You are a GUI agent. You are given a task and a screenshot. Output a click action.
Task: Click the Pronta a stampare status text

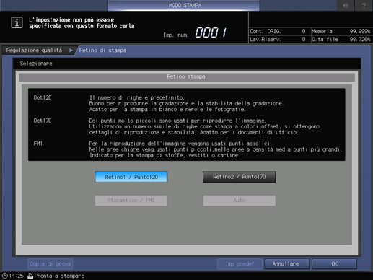pos(59,276)
